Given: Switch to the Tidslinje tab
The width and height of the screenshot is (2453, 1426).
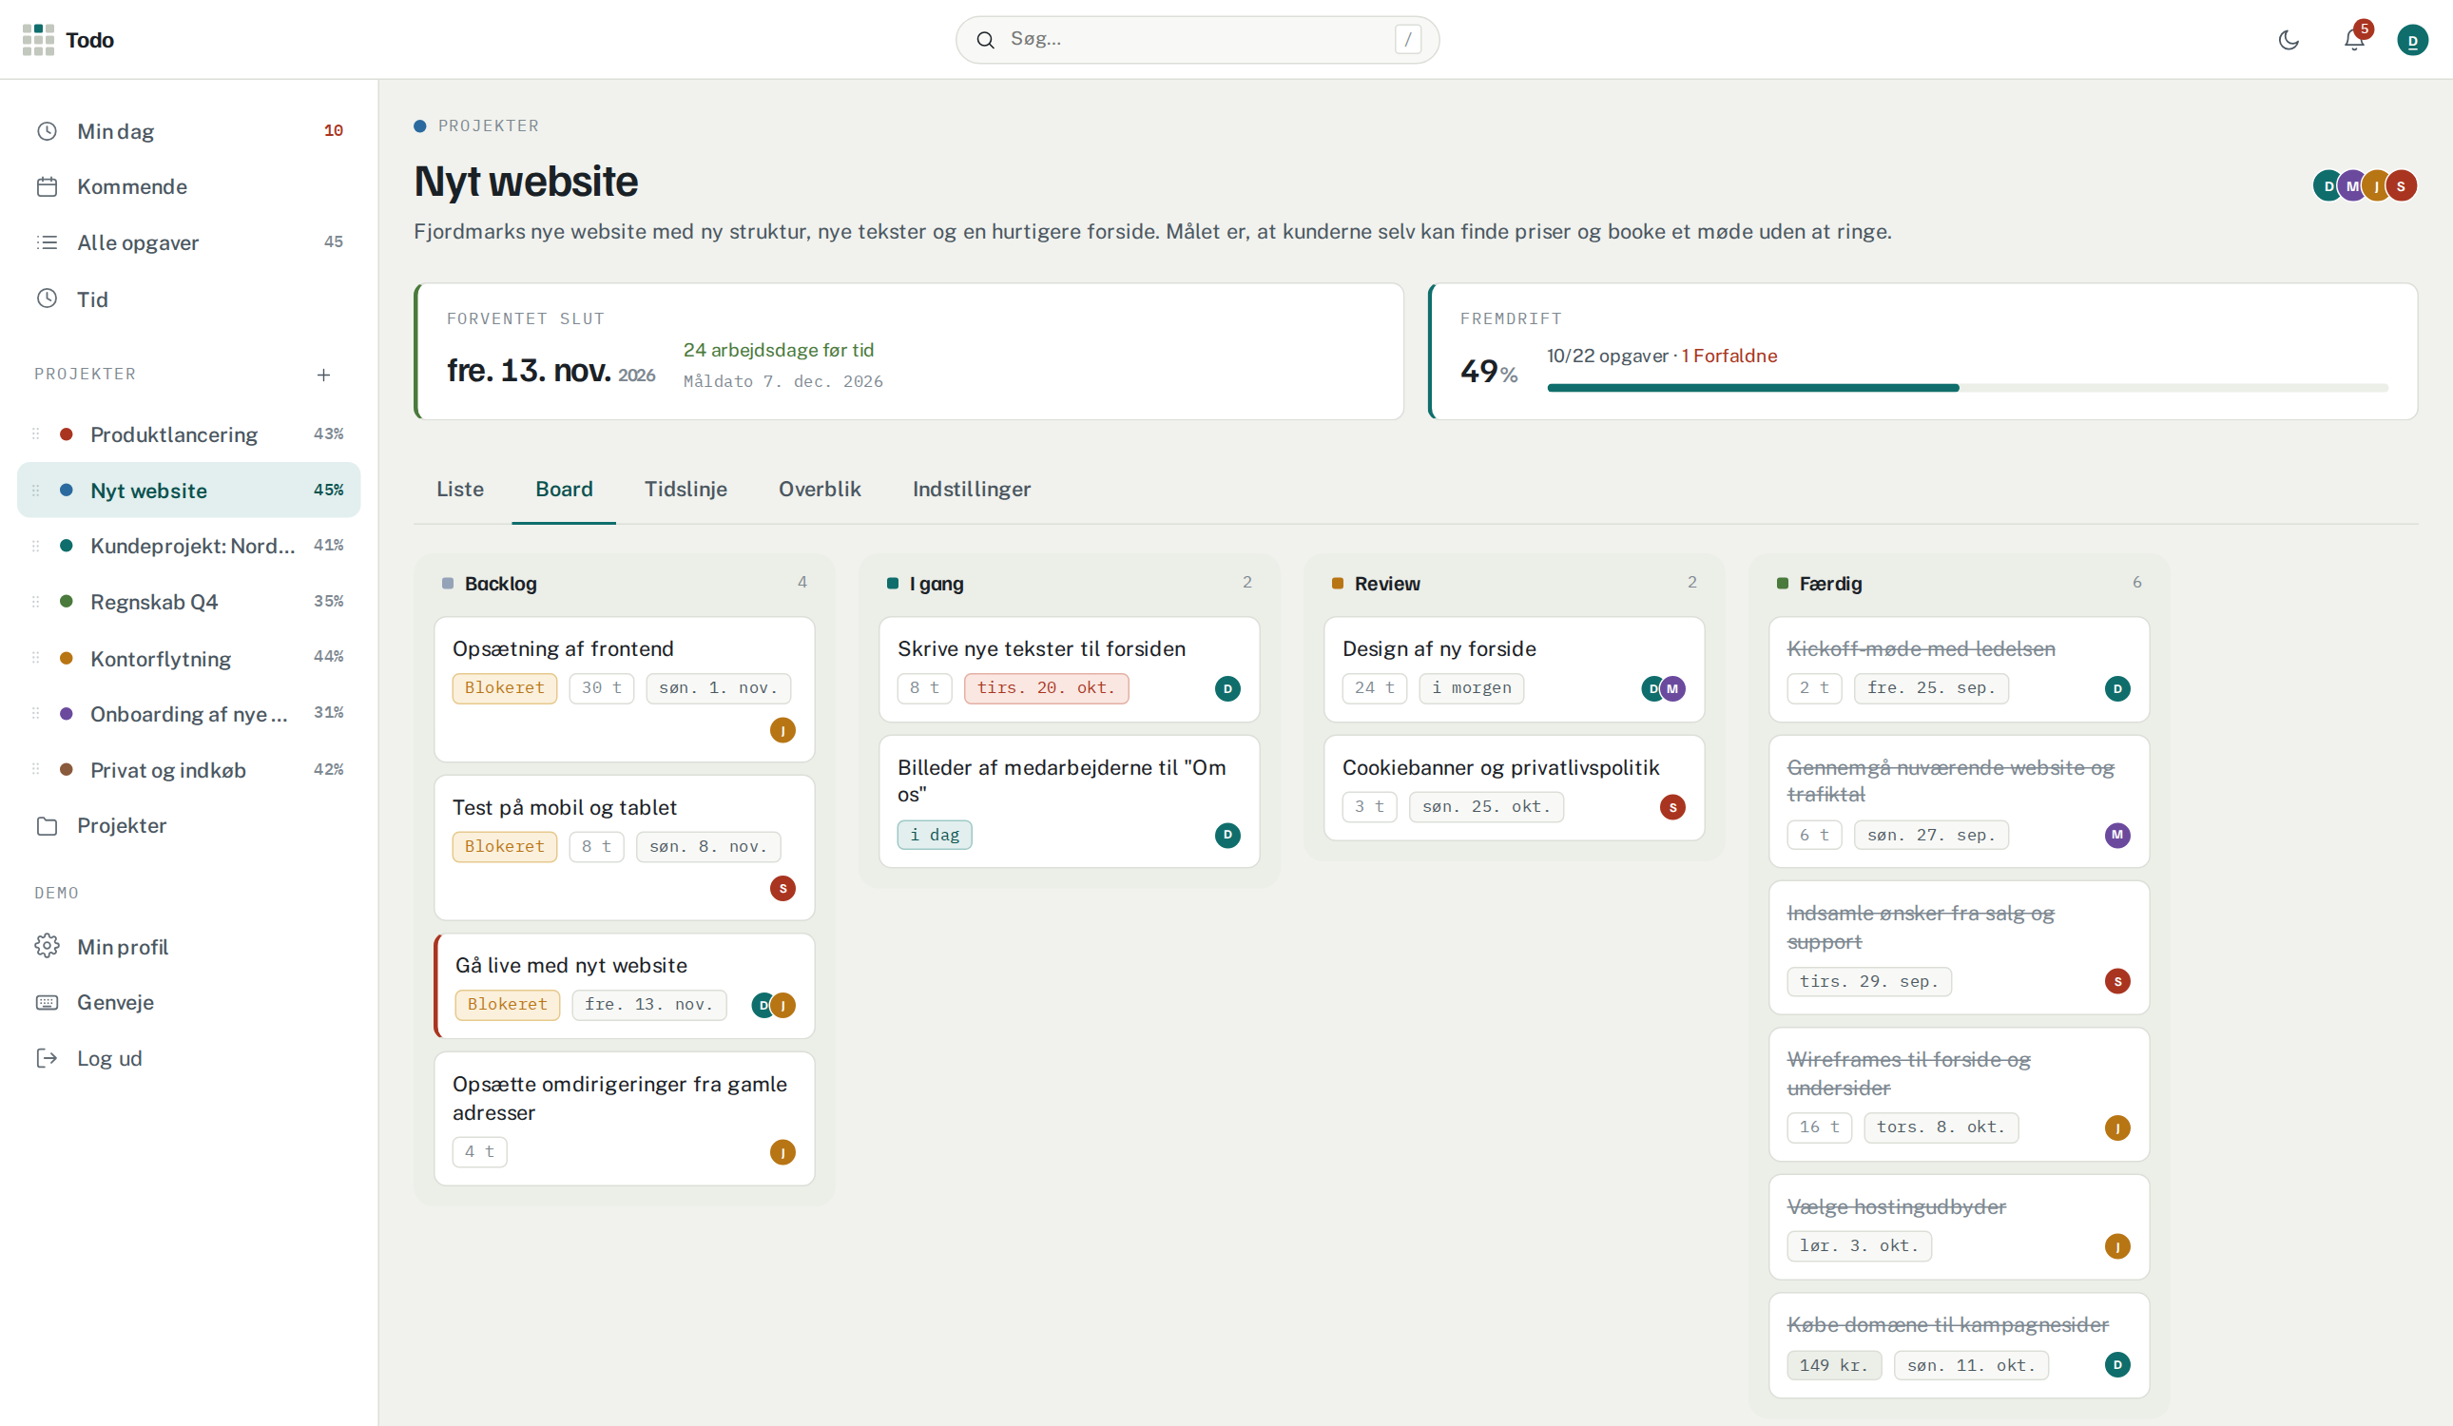Looking at the screenshot, I should point(686,489).
